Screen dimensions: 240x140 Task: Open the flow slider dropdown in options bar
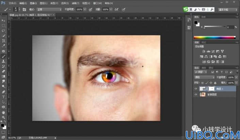111,10
